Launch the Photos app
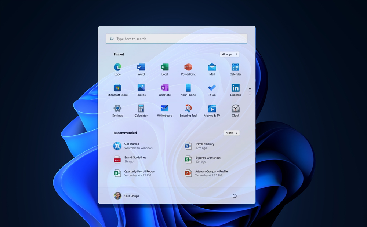367x227 pixels. point(141,90)
